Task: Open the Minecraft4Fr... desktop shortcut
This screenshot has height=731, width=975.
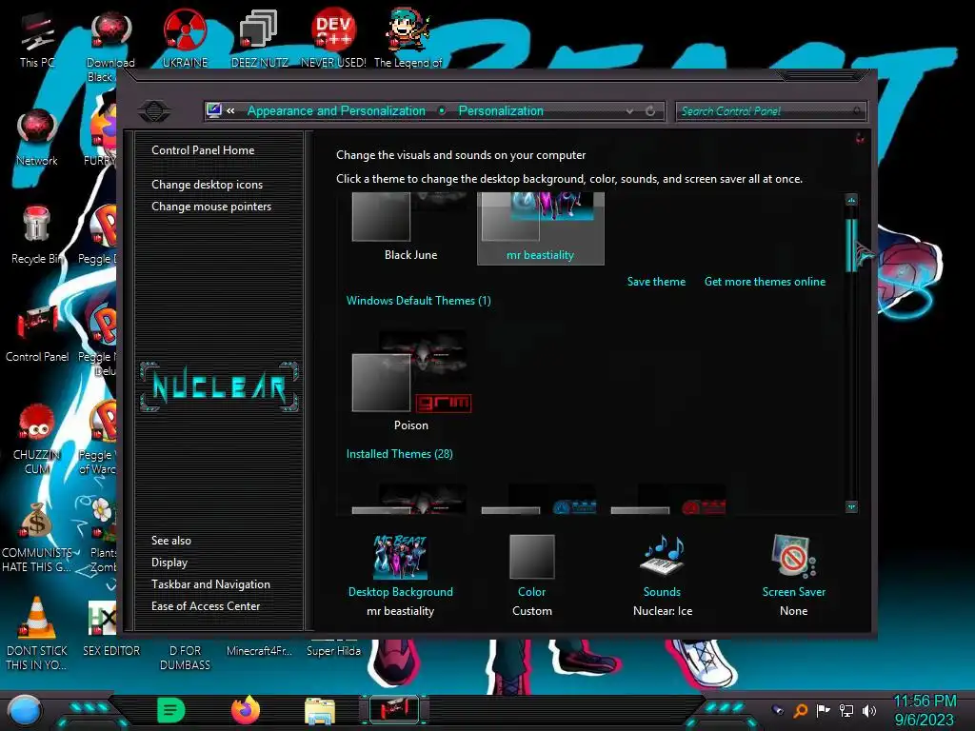Action: tap(259, 651)
